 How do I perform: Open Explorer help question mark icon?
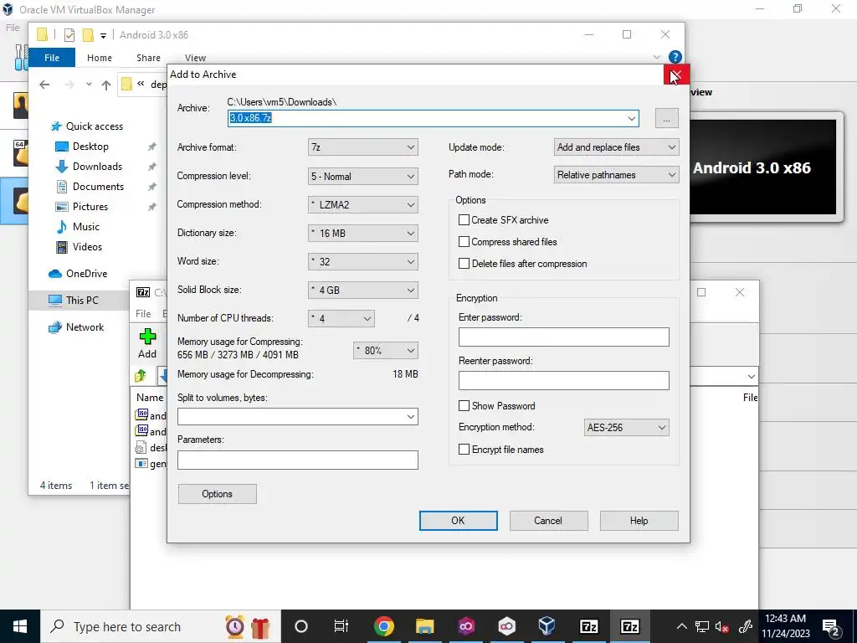(x=675, y=57)
